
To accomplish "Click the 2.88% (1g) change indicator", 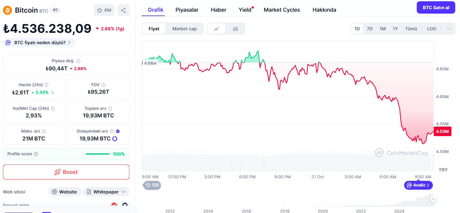I will tap(110, 29).
